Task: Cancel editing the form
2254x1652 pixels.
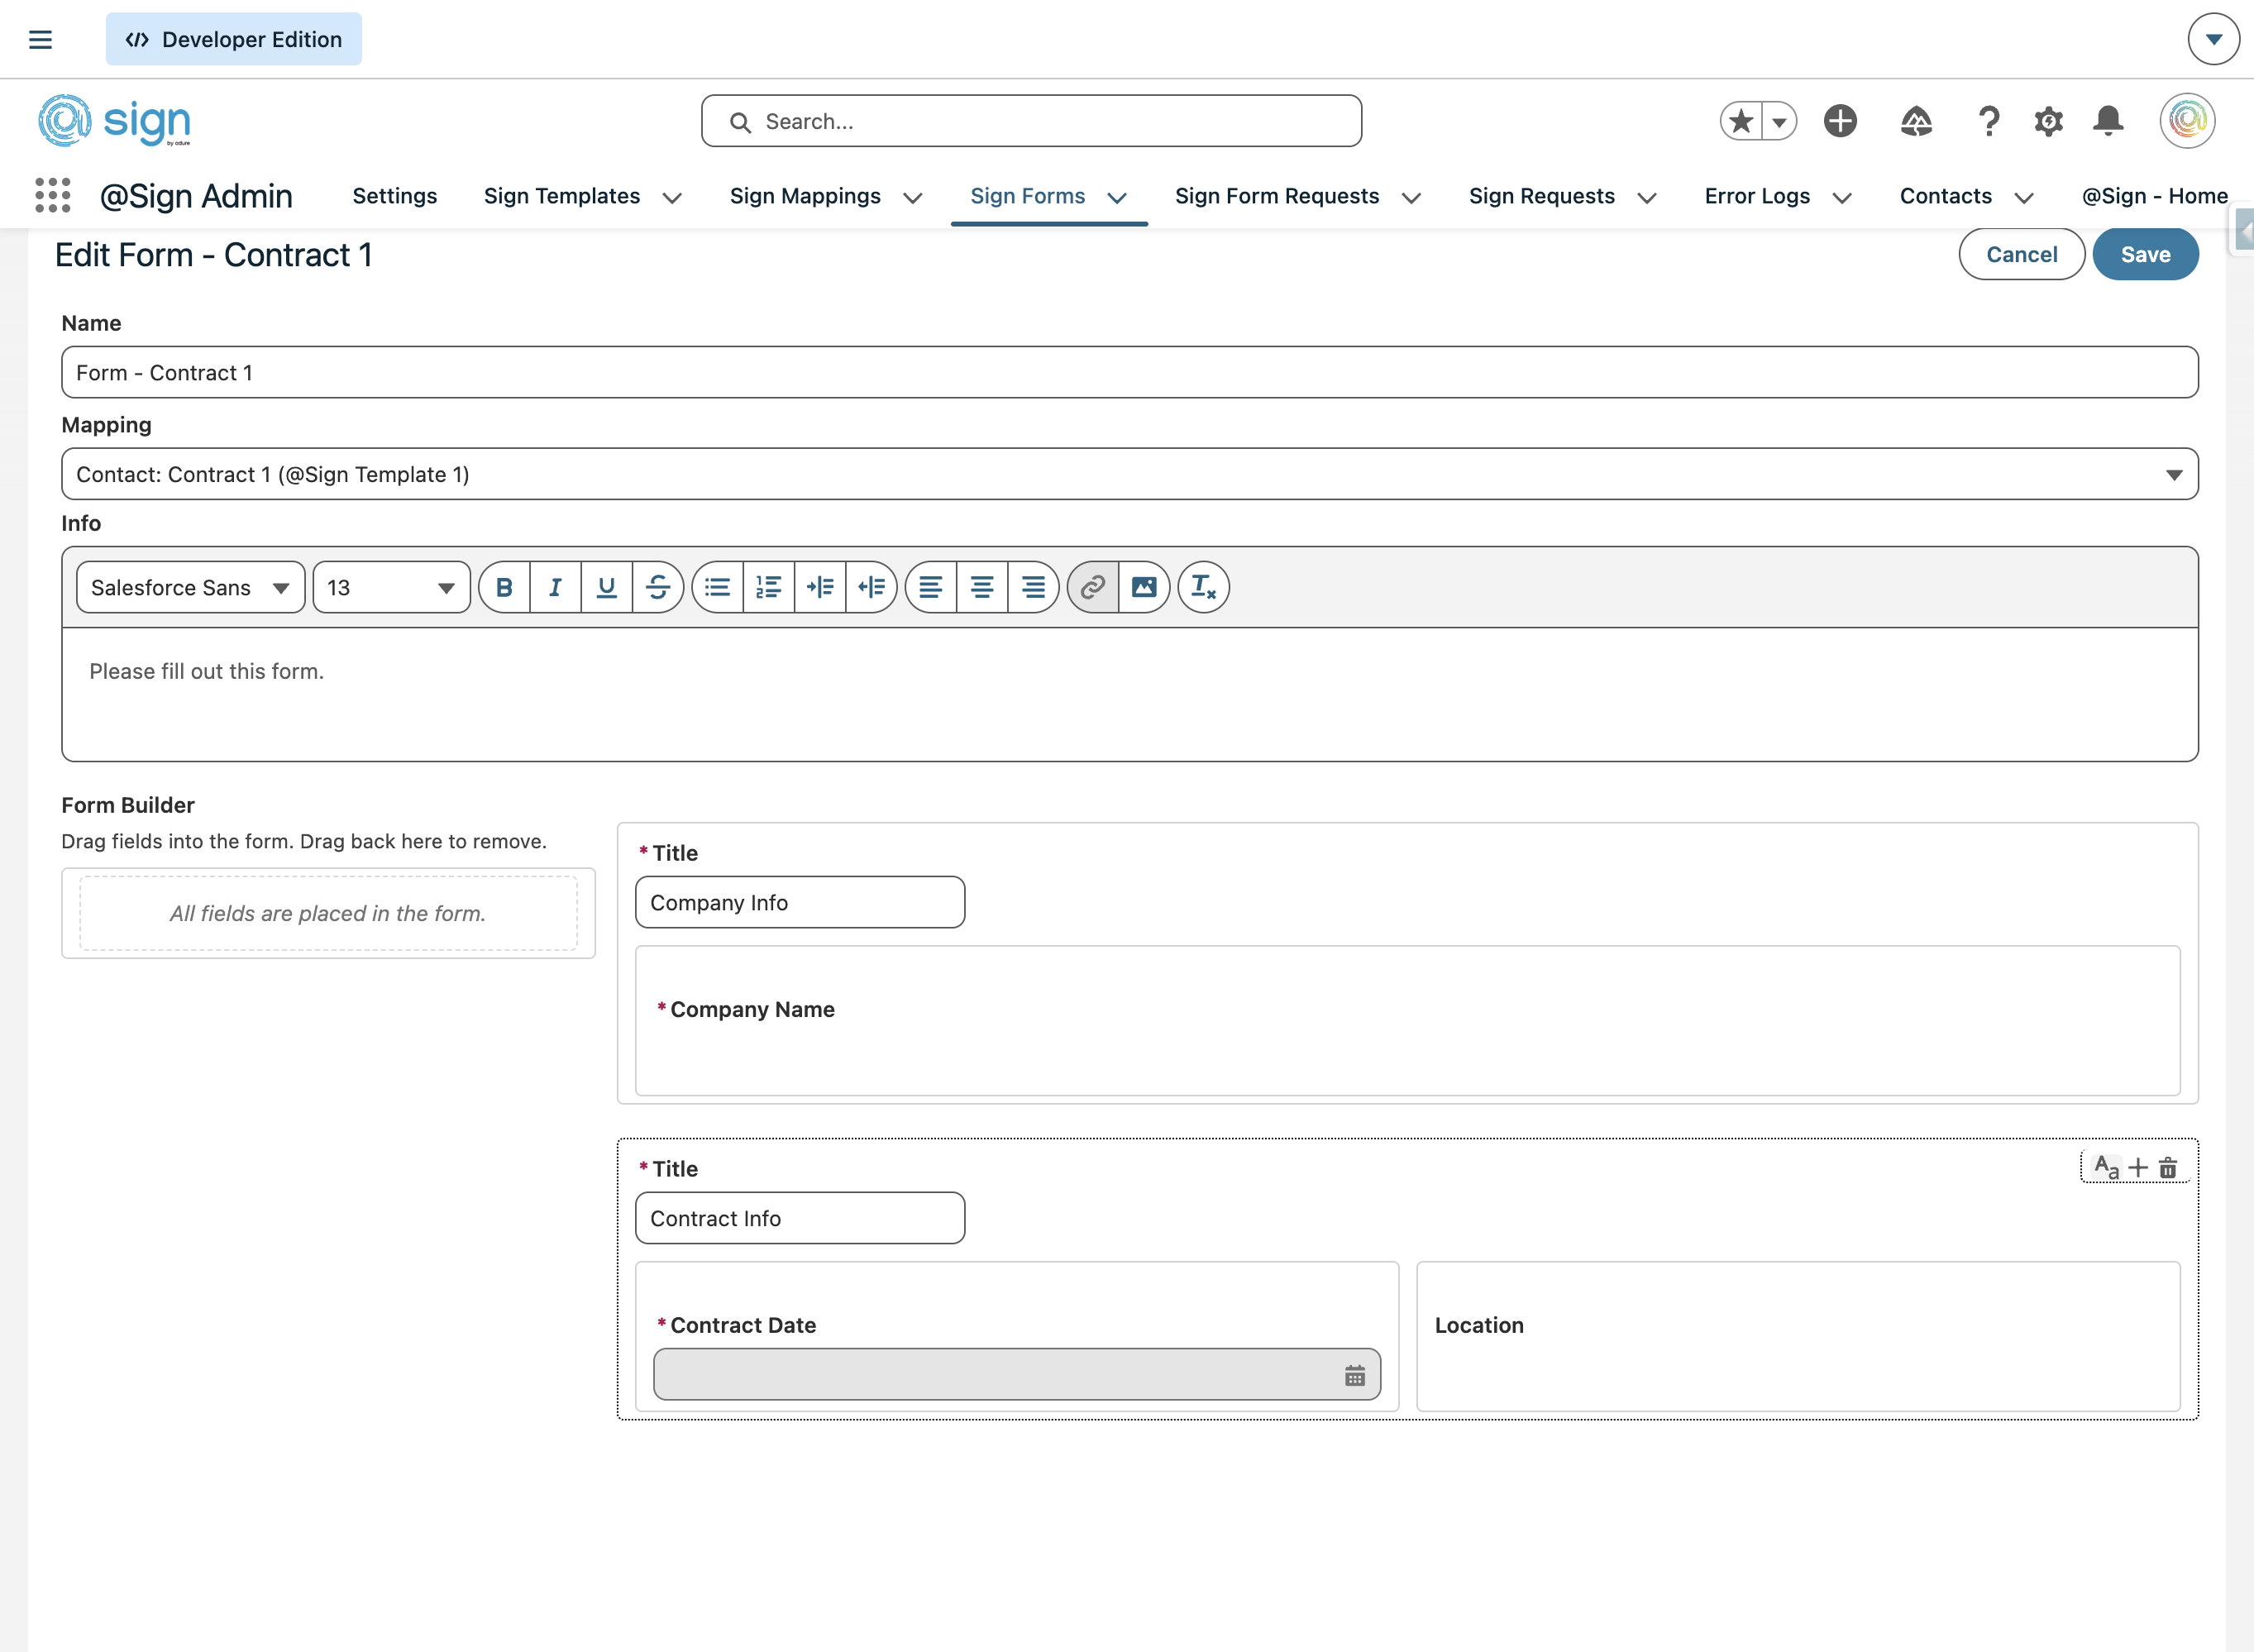Action: [x=2021, y=255]
